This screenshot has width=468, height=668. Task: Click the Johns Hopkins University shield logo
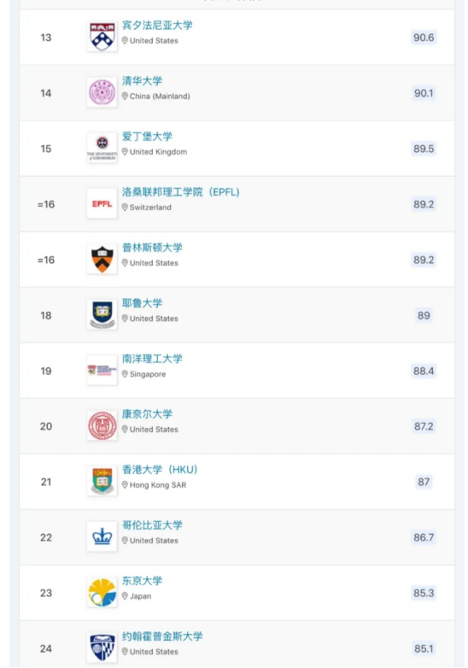point(102,648)
